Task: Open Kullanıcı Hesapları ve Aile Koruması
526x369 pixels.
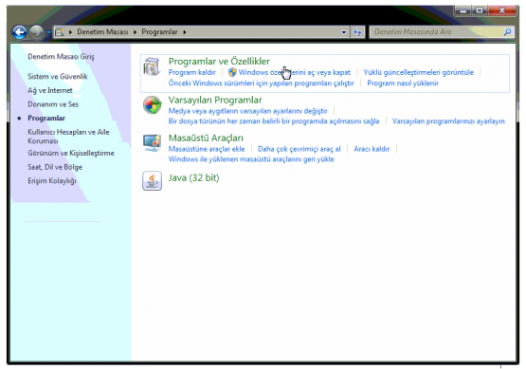Action: 68,137
